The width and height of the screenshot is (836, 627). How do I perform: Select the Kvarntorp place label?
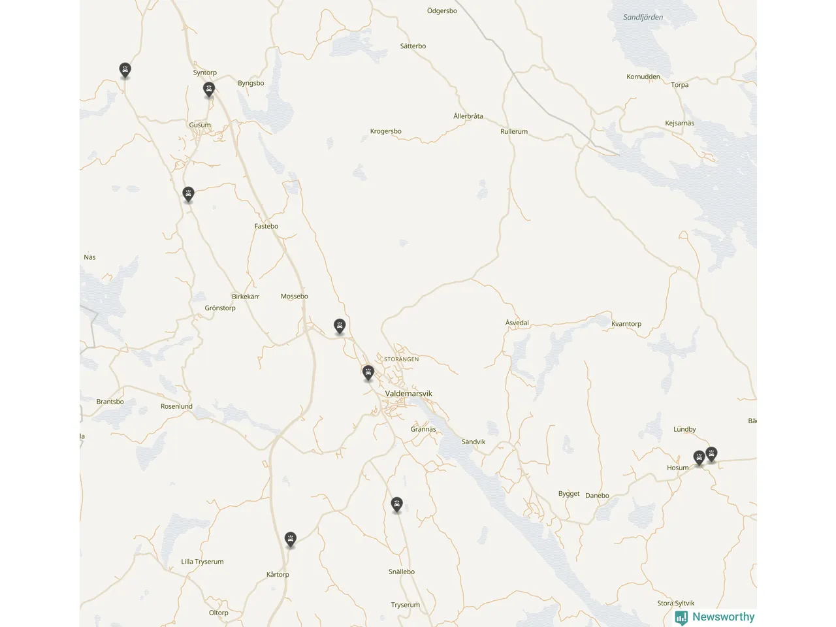tap(626, 324)
